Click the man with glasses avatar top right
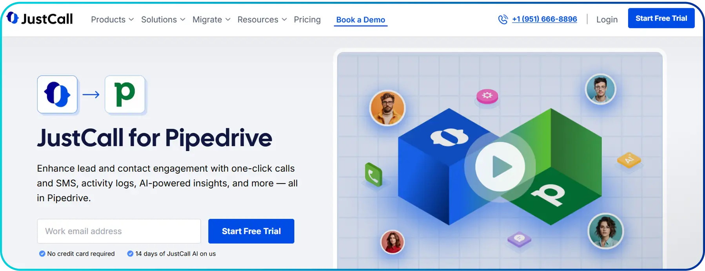The height and width of the screenshot is (271, 705). click(600, 89)
